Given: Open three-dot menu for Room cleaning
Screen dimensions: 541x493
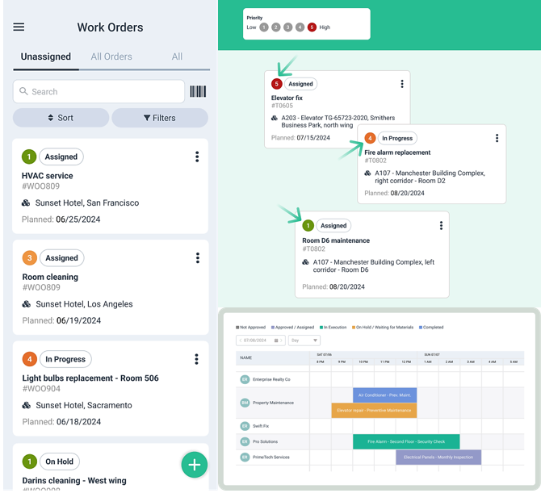Looking at the screenshot, I should (197, 258).
